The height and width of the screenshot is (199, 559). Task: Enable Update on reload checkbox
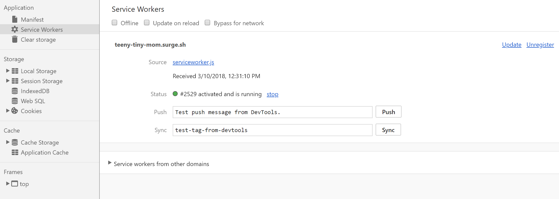tap(147, 23)
